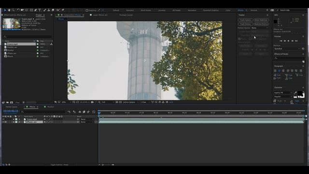Create a new composition from Project panel
This screenshot has height=174, width=309.
click(12, 102)
